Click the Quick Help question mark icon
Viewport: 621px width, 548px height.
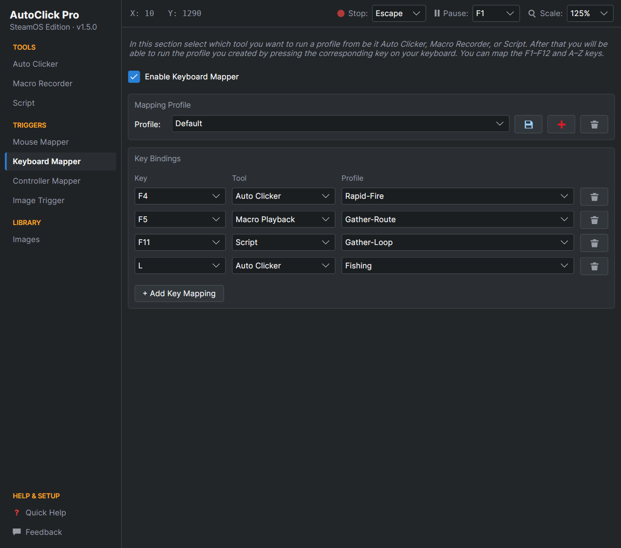click(17, 512)
